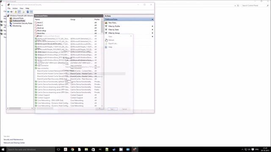Click New Rule... in the Actions pane
Screen dimensions: 271x152
click(113, 23)
